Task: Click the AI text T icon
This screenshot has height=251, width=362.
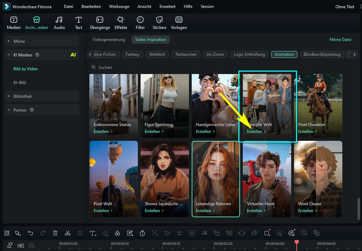Action: (x=304, y=233)
